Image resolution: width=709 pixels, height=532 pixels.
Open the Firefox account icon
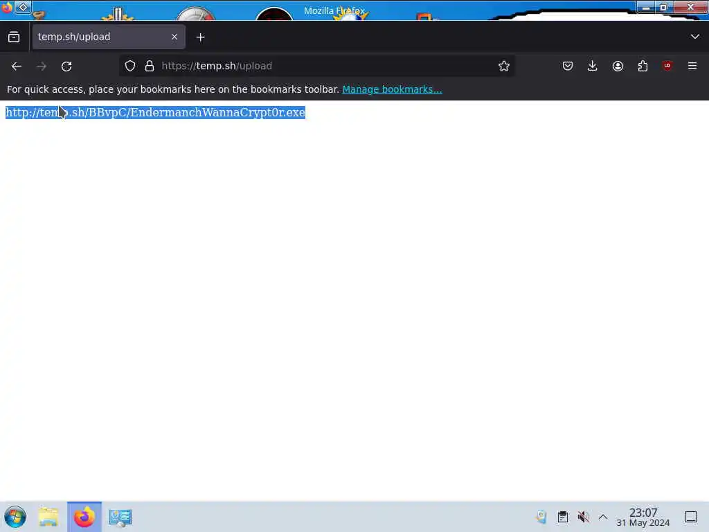[618, 66]
